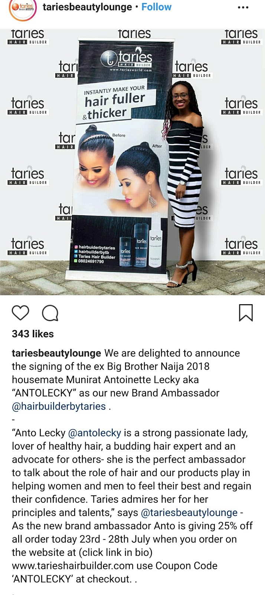The image size is (265, 595).
Task: Tap the banner phone number 08024691790
Action: point(91,261)
